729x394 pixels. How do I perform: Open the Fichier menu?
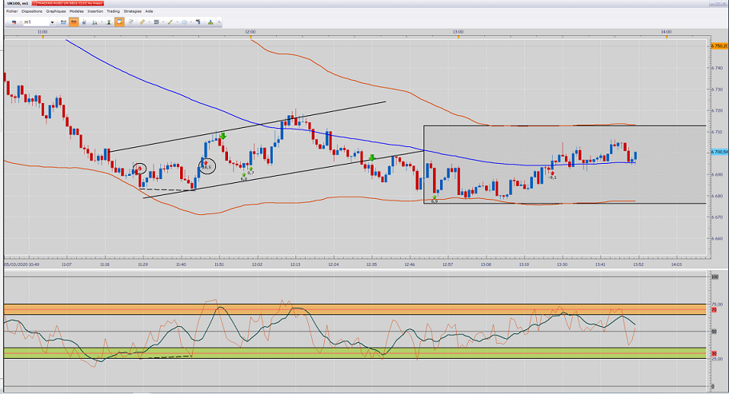click(x=12, y=11)
